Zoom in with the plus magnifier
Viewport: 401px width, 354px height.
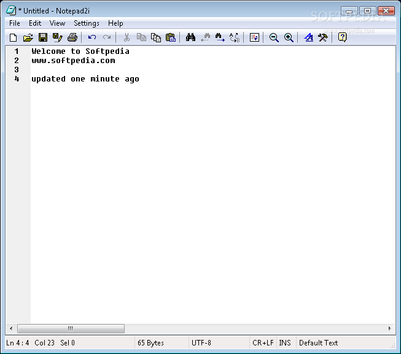pos(289,38)
